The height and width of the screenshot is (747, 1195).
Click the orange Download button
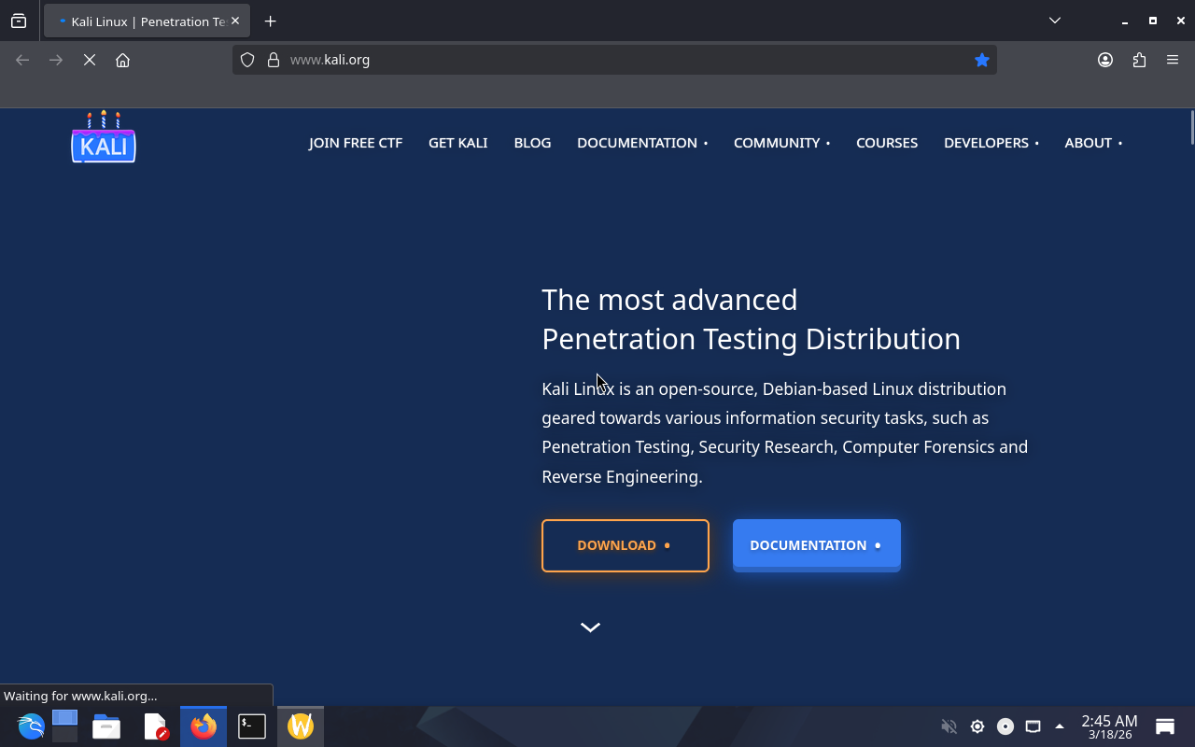625,545
